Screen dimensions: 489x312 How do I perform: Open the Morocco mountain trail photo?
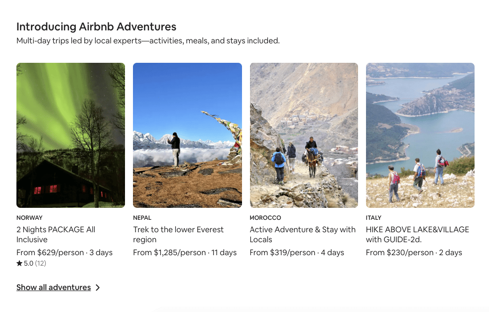304,135
